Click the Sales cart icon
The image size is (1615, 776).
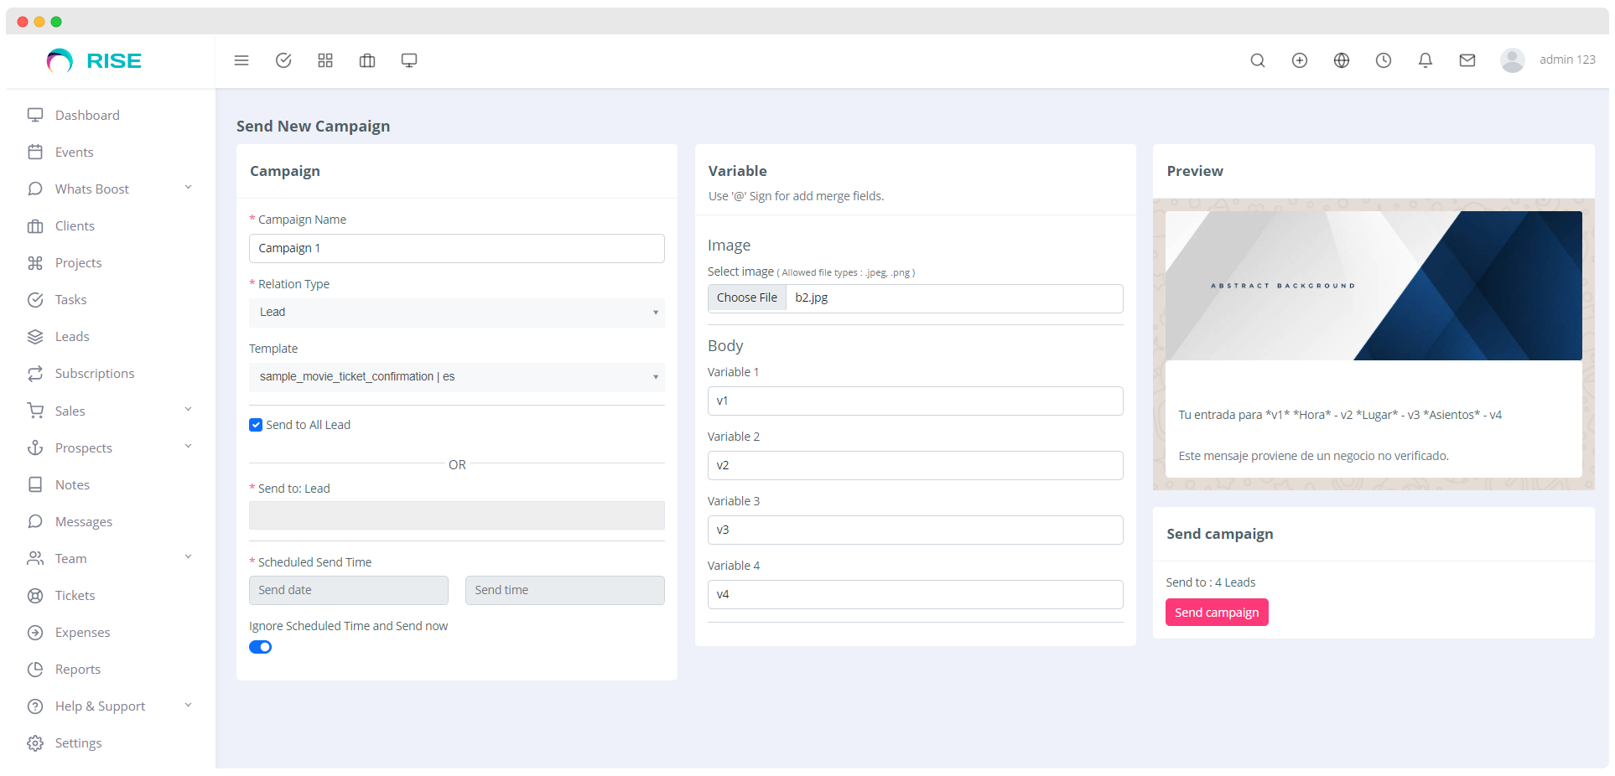pos(35,411)
